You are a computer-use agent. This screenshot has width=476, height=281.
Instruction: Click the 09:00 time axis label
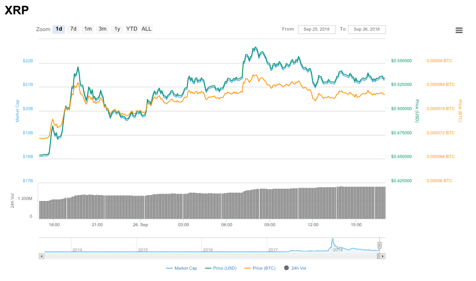pos(270,225)
